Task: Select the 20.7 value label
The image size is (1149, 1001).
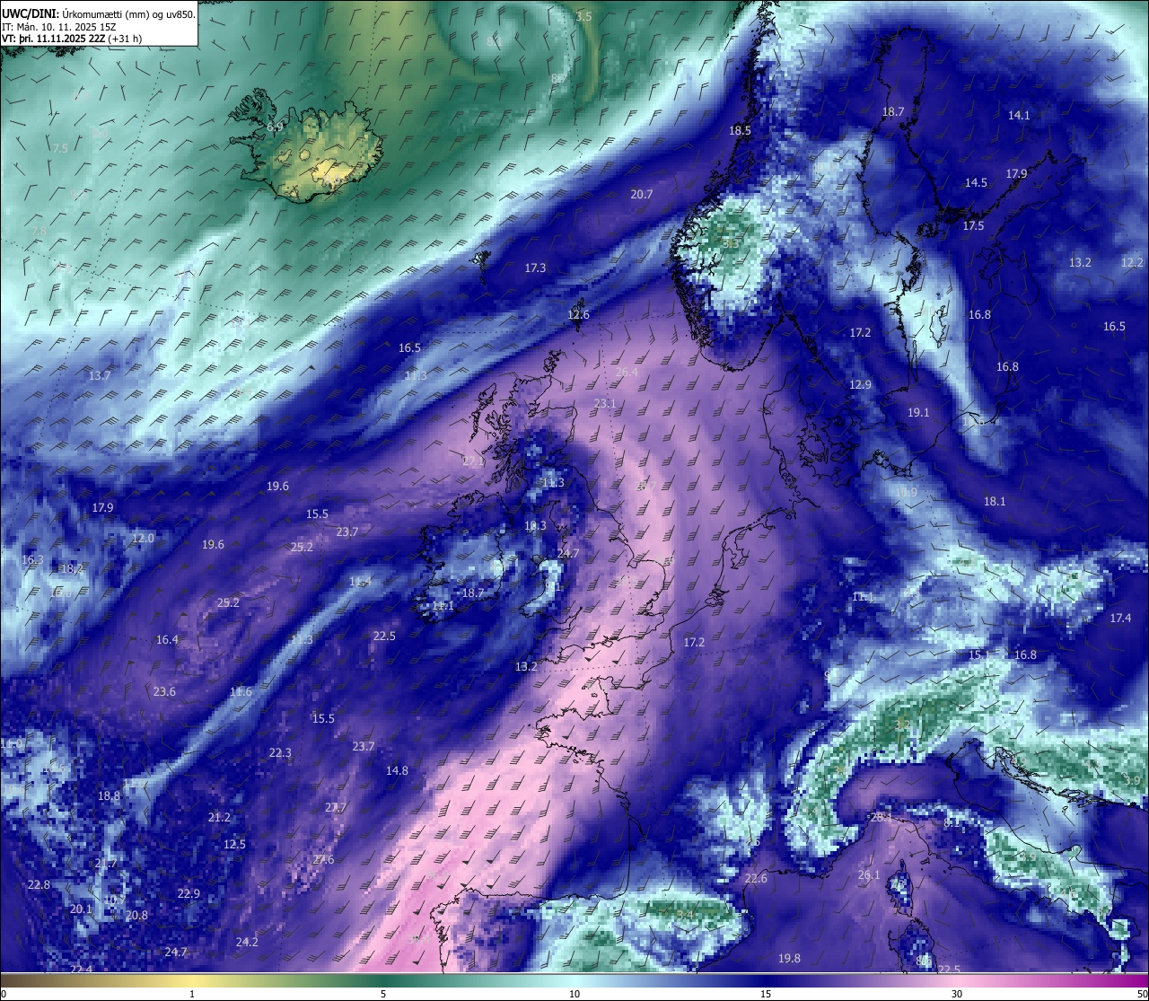Action: 641,194
